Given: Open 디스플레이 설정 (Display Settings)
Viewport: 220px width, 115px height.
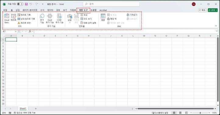Looking at the screenshot, I should (x=160, y=113).
